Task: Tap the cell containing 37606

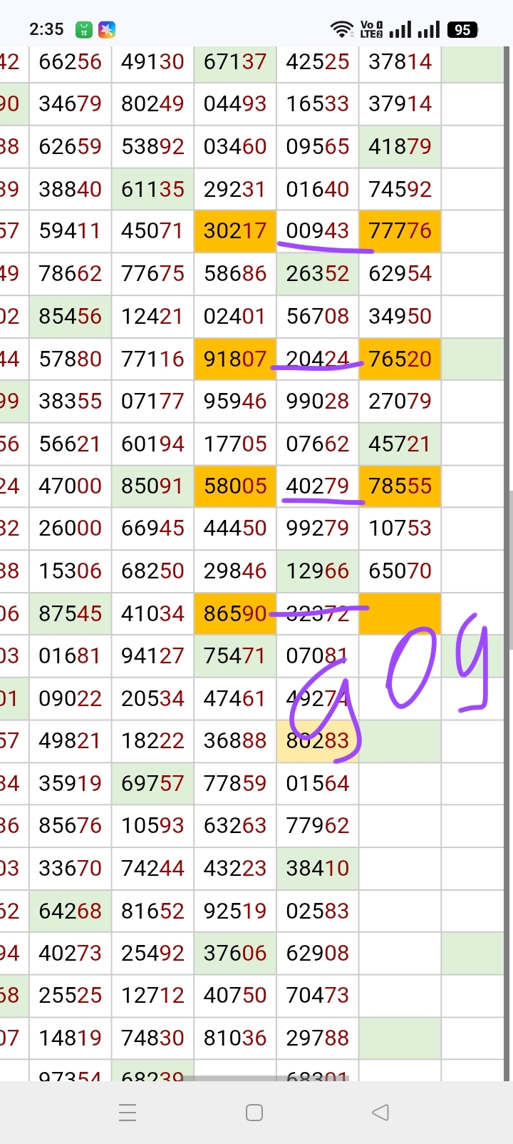Action: click(x=235, y=953)
